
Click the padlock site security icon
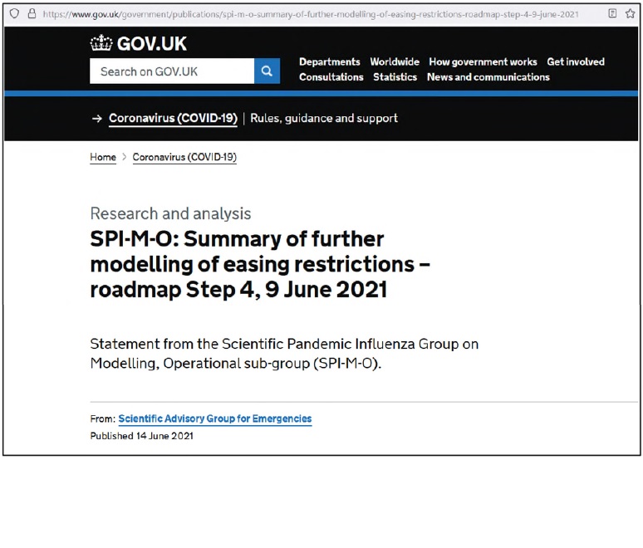[32, 13]
